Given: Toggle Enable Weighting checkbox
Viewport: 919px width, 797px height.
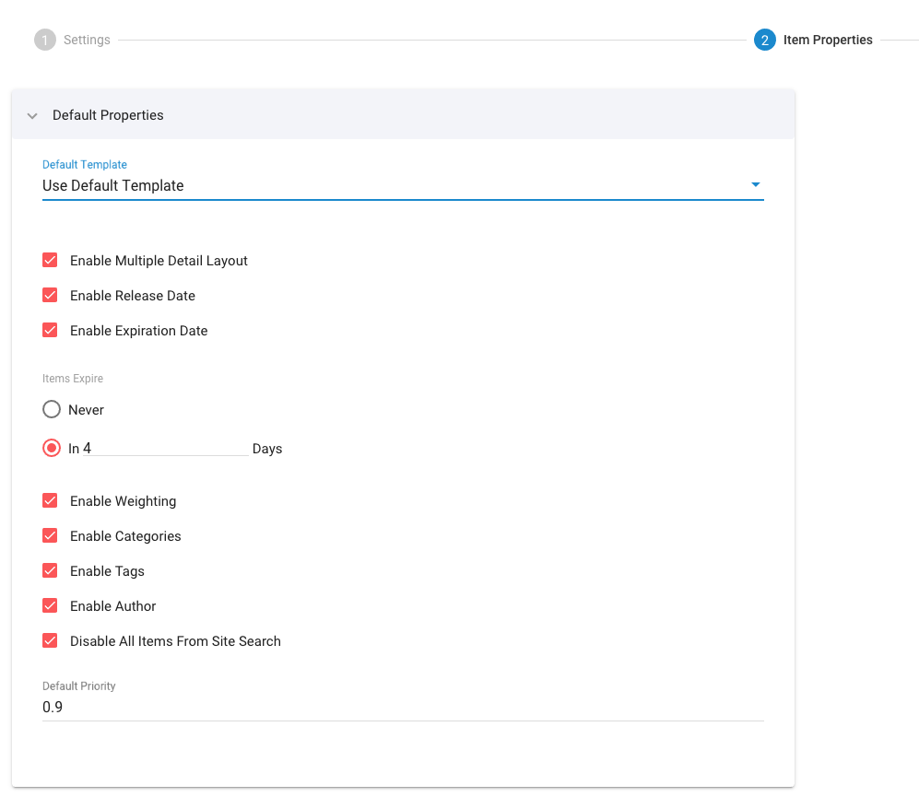Looking at the screenshot, I should (50, 500).
